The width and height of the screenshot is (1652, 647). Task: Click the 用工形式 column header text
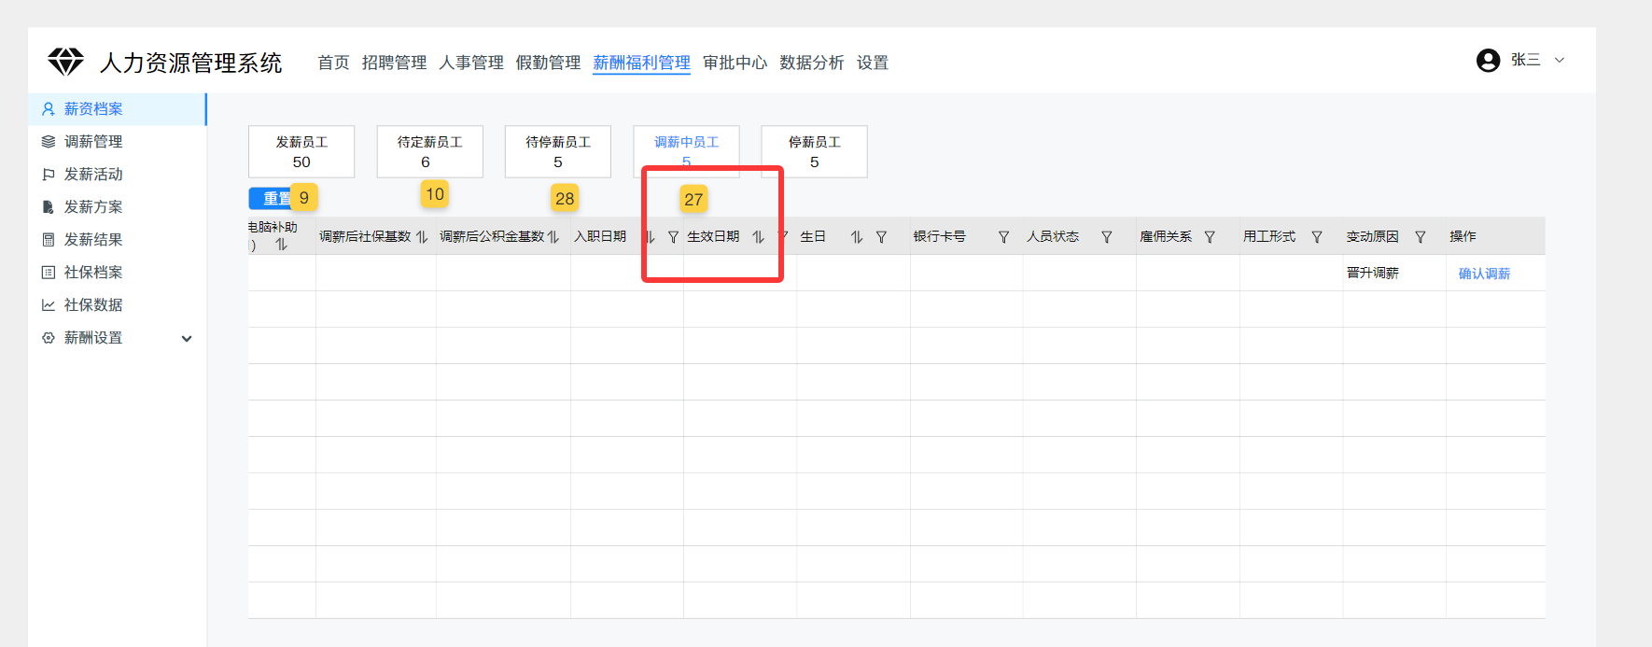[x=1269, y=236]
